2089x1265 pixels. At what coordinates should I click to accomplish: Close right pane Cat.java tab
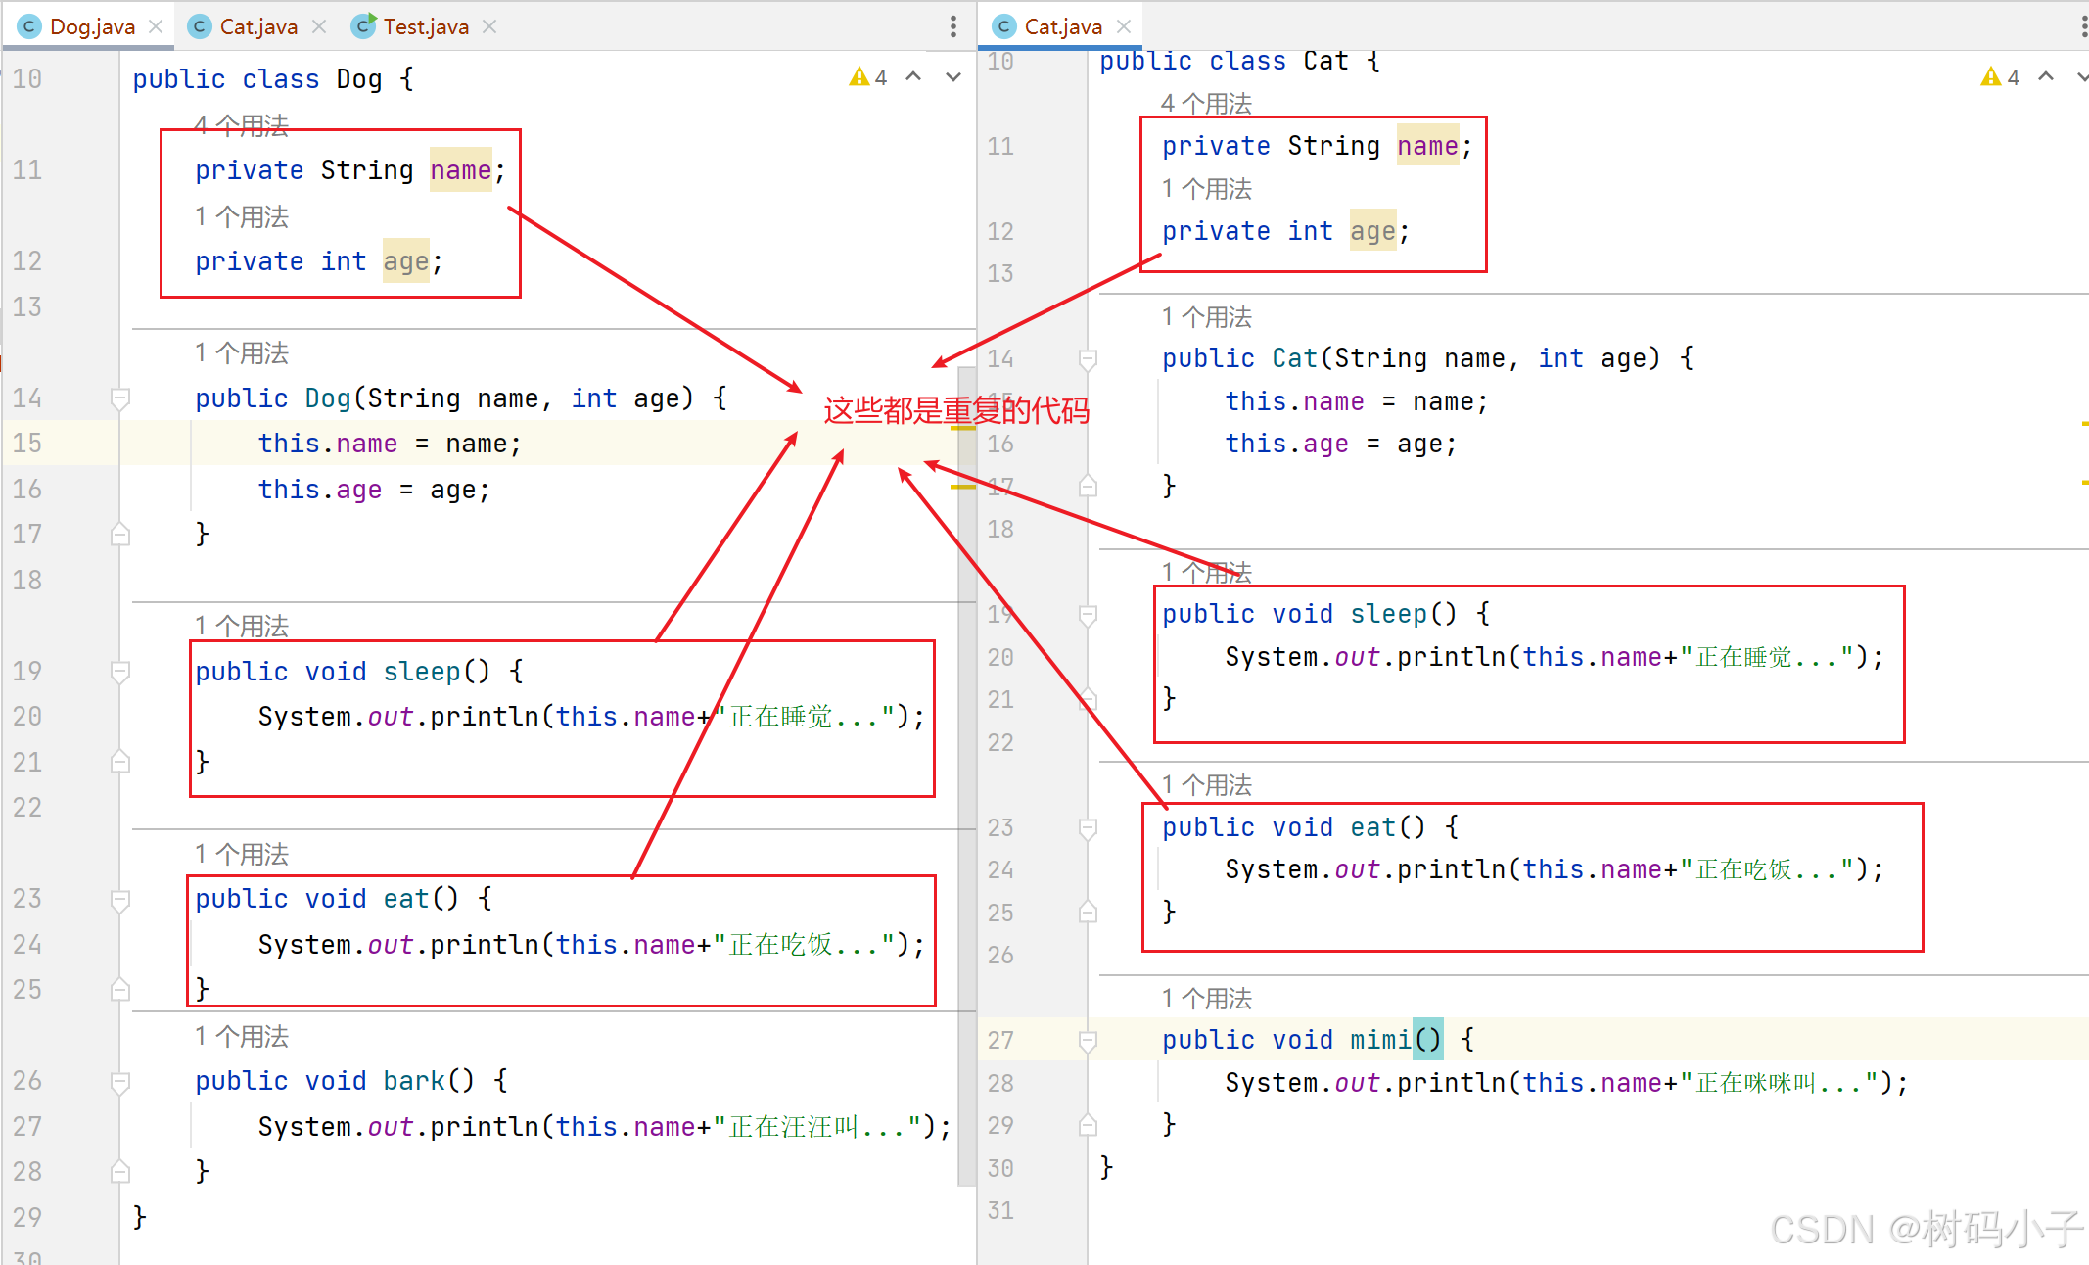coord(1124,26)
